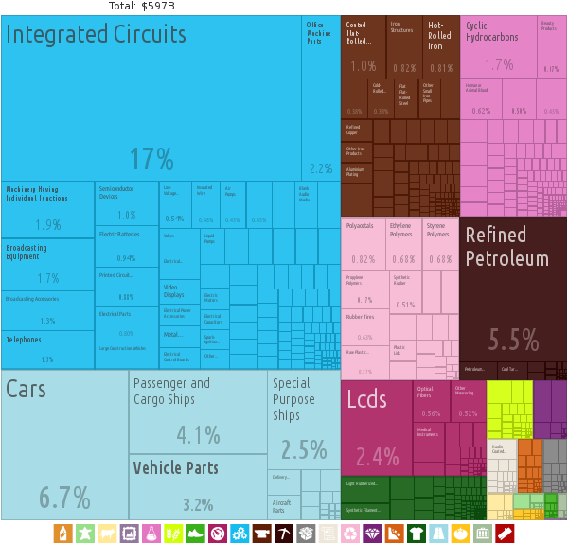Viewport: 568px width, 543px height.
Task: Select the Special Purpose Ships 2.5% block
Action: pyautogui.click(x=304, y=420)
